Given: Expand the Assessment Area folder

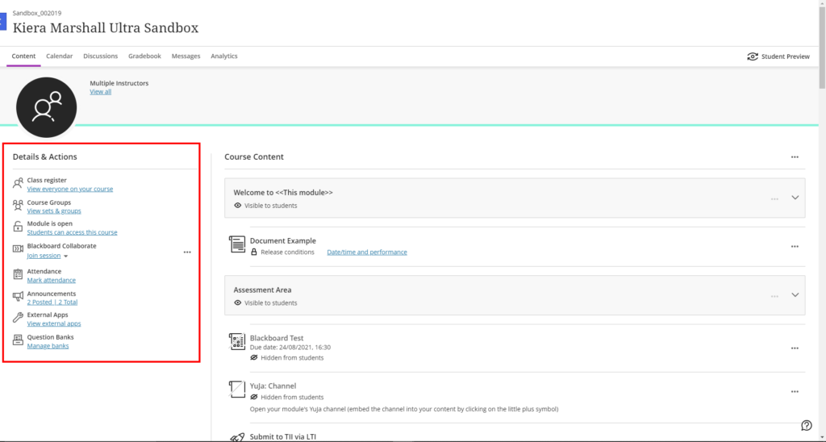Looking at the screenshot, I should 795,295.
